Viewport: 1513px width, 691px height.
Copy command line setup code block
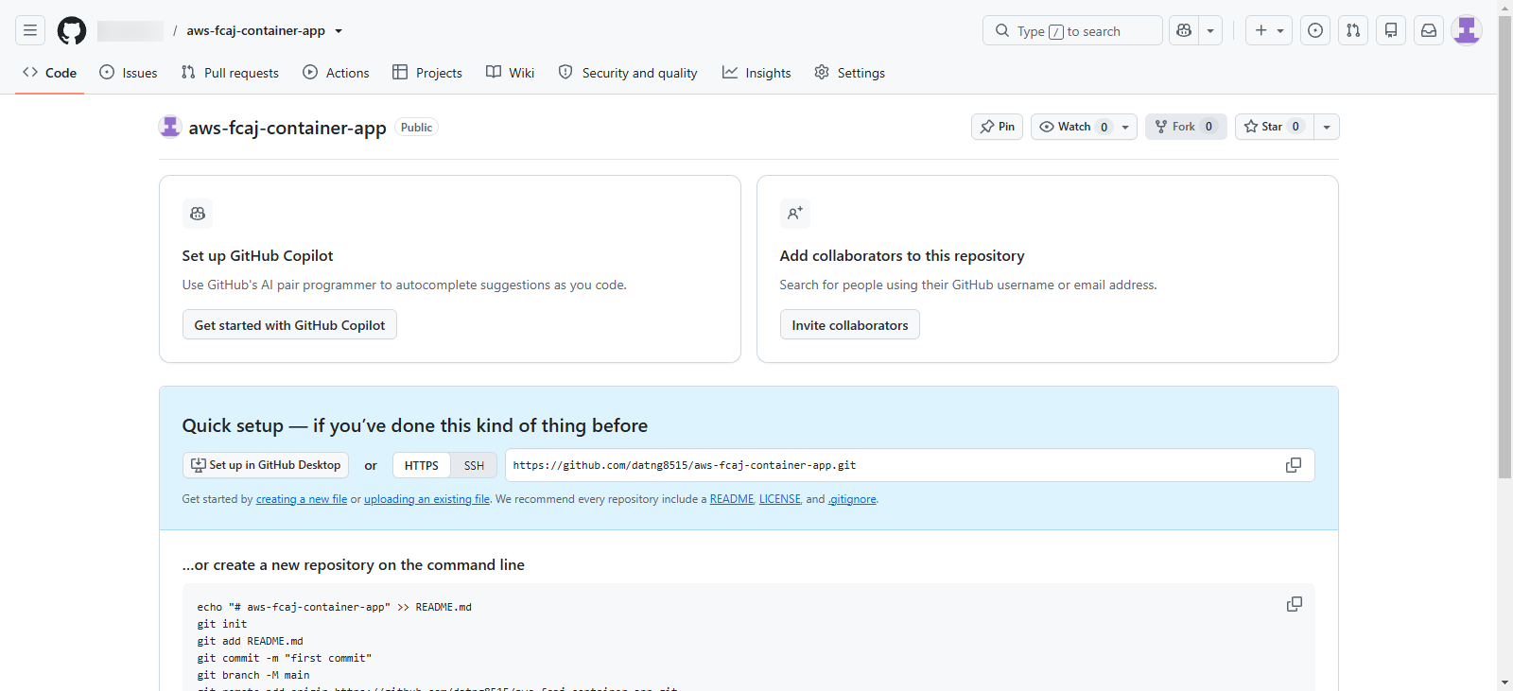click(1295, 604)
